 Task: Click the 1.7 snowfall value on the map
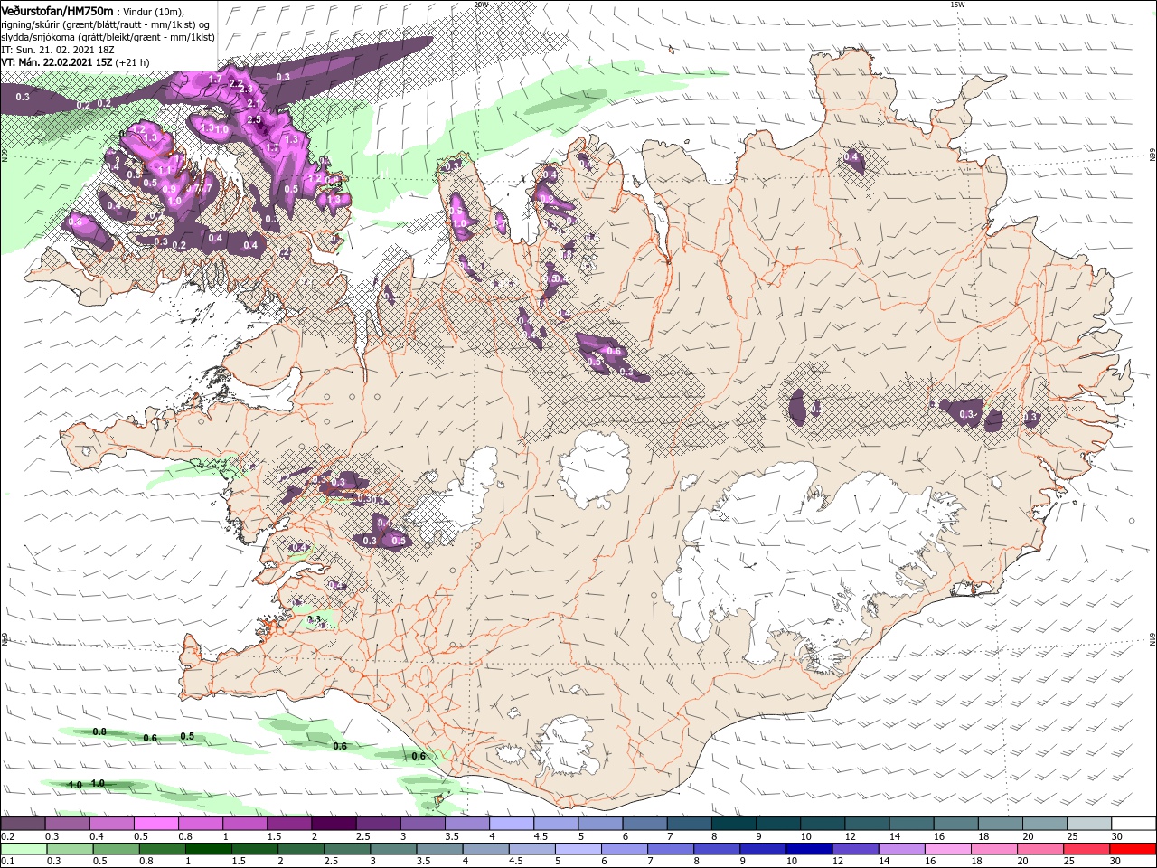pos(215,80)
